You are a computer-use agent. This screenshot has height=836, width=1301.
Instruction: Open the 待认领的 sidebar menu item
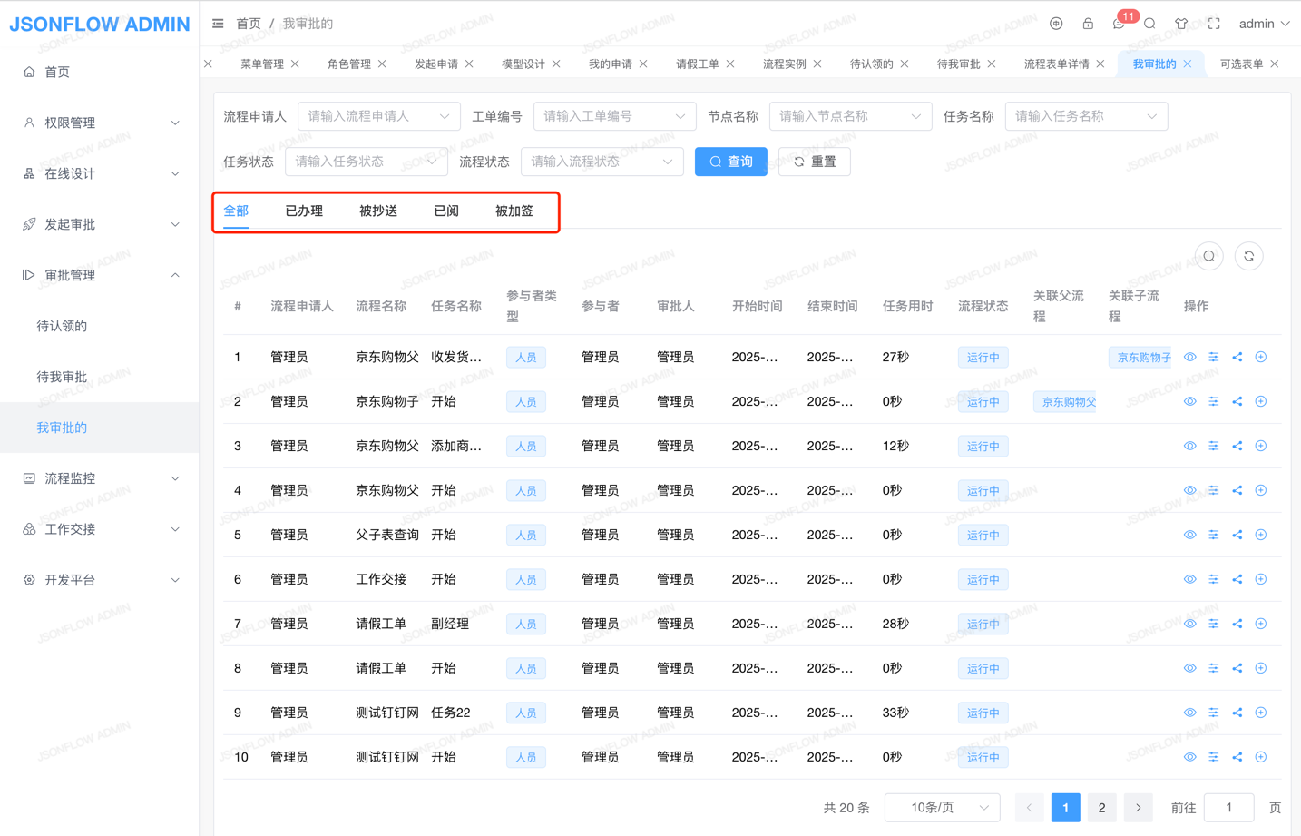[62, 326]
